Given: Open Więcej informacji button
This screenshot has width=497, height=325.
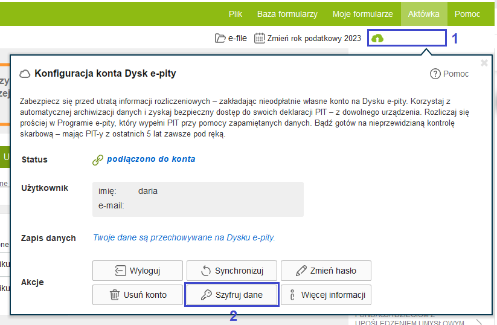Looking at the screenshot, I should tap(326, 295).
